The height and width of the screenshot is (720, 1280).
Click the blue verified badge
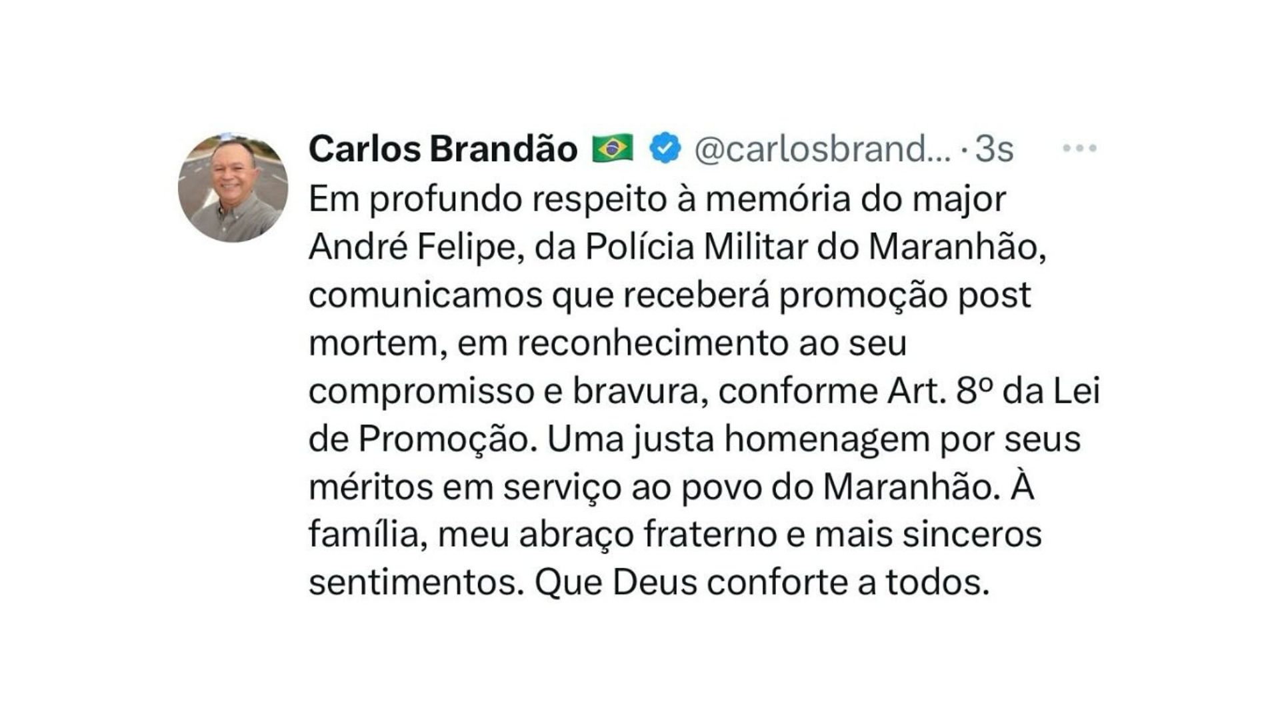[x=665, y=148]
